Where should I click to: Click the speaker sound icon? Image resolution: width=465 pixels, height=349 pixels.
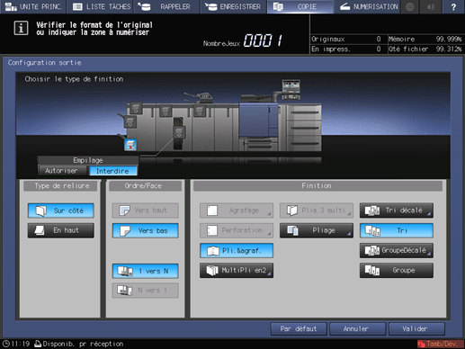431,6
